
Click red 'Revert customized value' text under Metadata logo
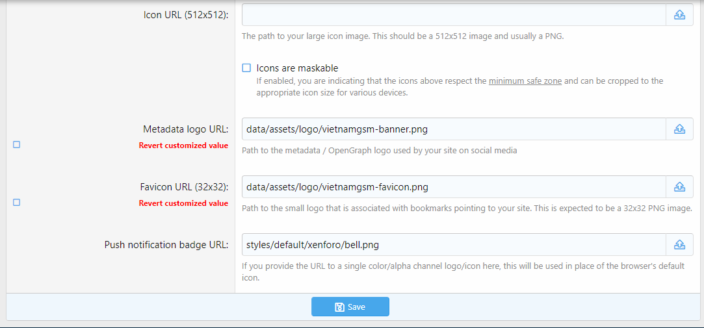click(183, 145)
